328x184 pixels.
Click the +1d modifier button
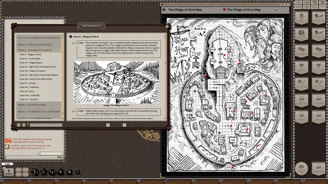point(18,170)
